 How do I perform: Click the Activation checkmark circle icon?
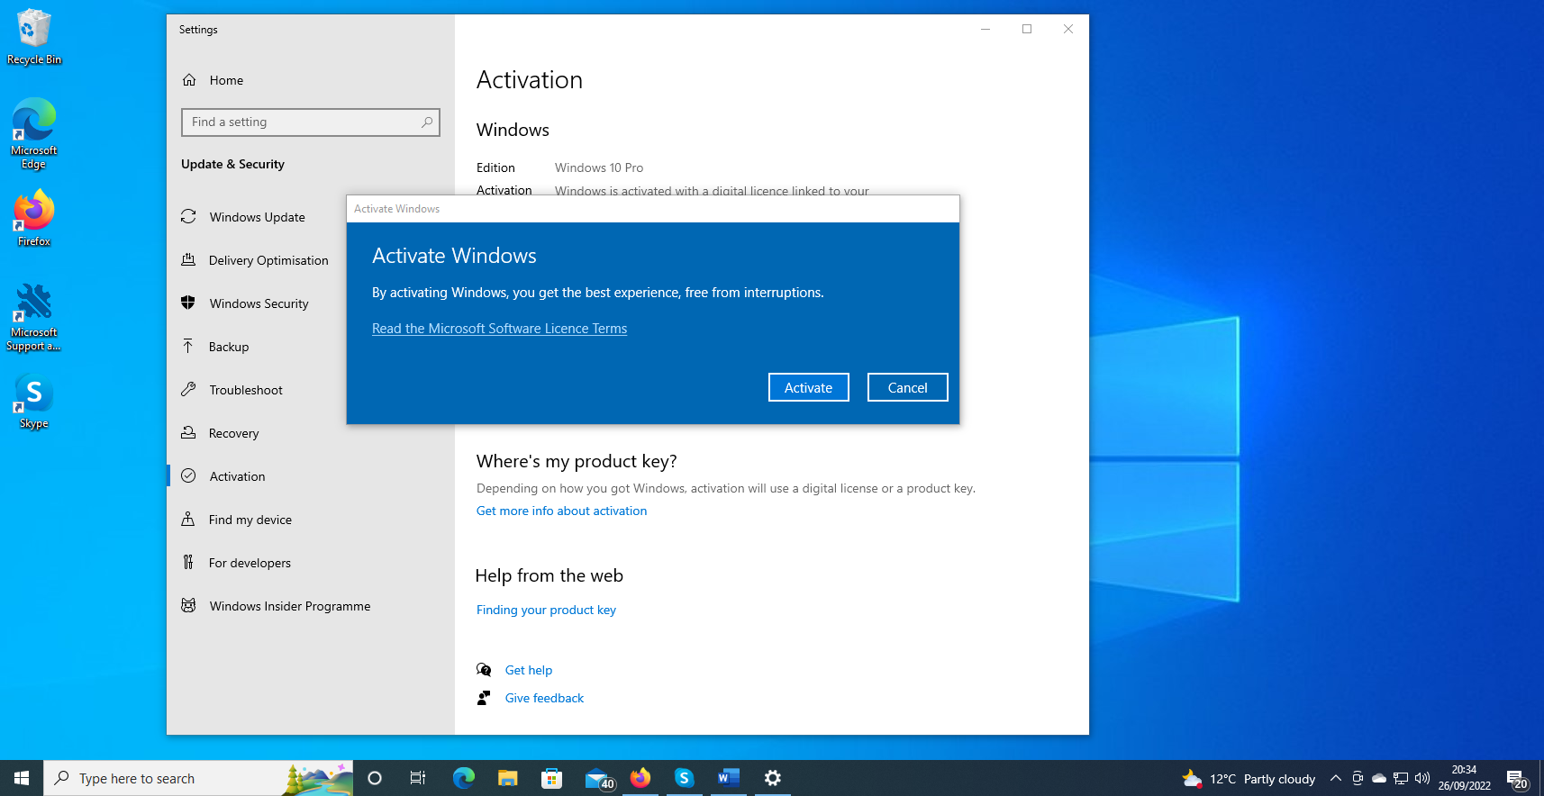click(188, 475)
